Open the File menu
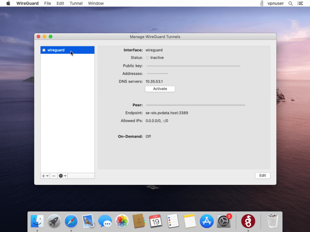The image size is (310, 232). [47, 3]
